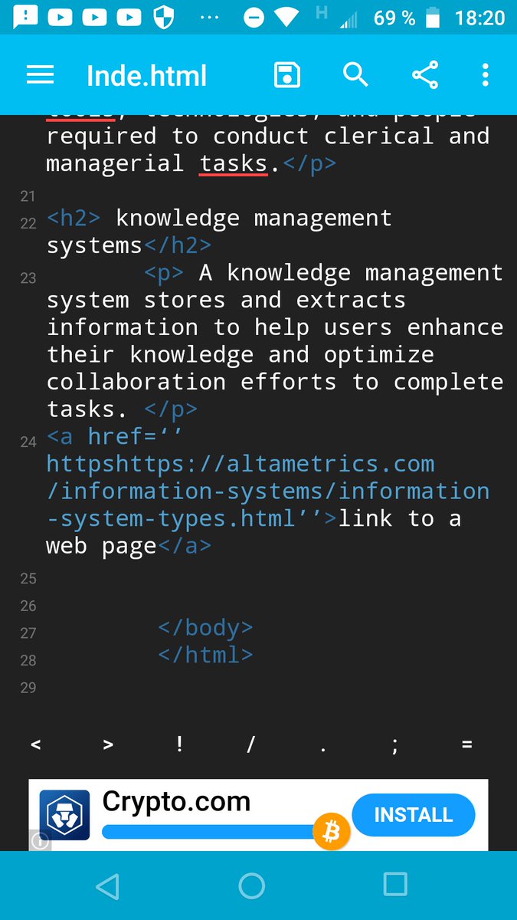The image size is (517, 920).
Task: Tap the '-system-types.html' text
Action: [171, 518]
